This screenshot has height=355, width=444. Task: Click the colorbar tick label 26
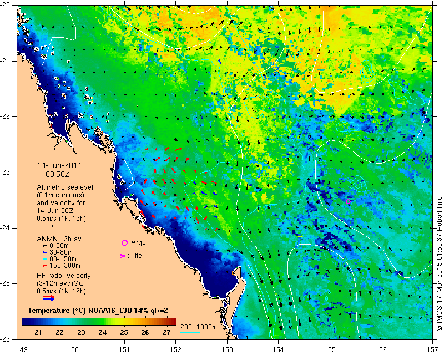click(145, 332)
